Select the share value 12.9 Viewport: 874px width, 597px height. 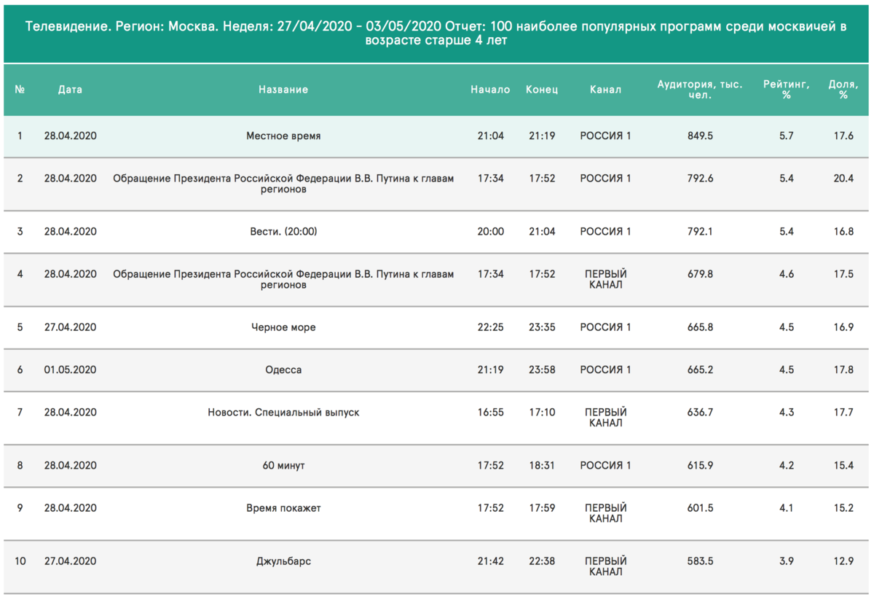[843, 561]
